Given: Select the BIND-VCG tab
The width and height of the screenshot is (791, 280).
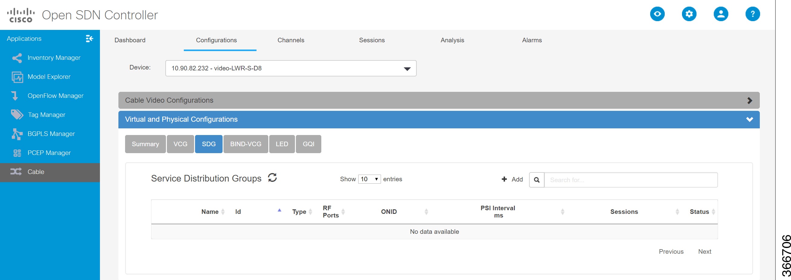Looking at the screenshot, I should click(245, 144).
